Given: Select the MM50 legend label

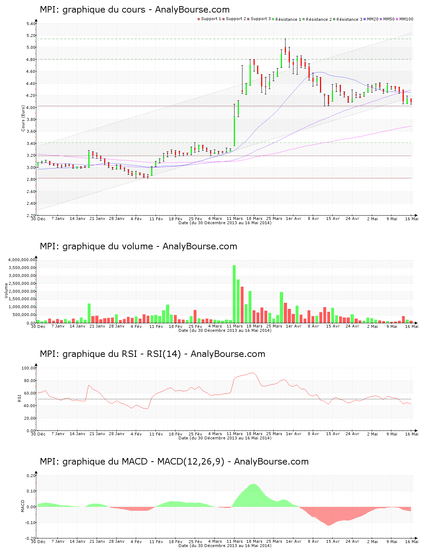Looking at the screenshot, I should 389,19.
